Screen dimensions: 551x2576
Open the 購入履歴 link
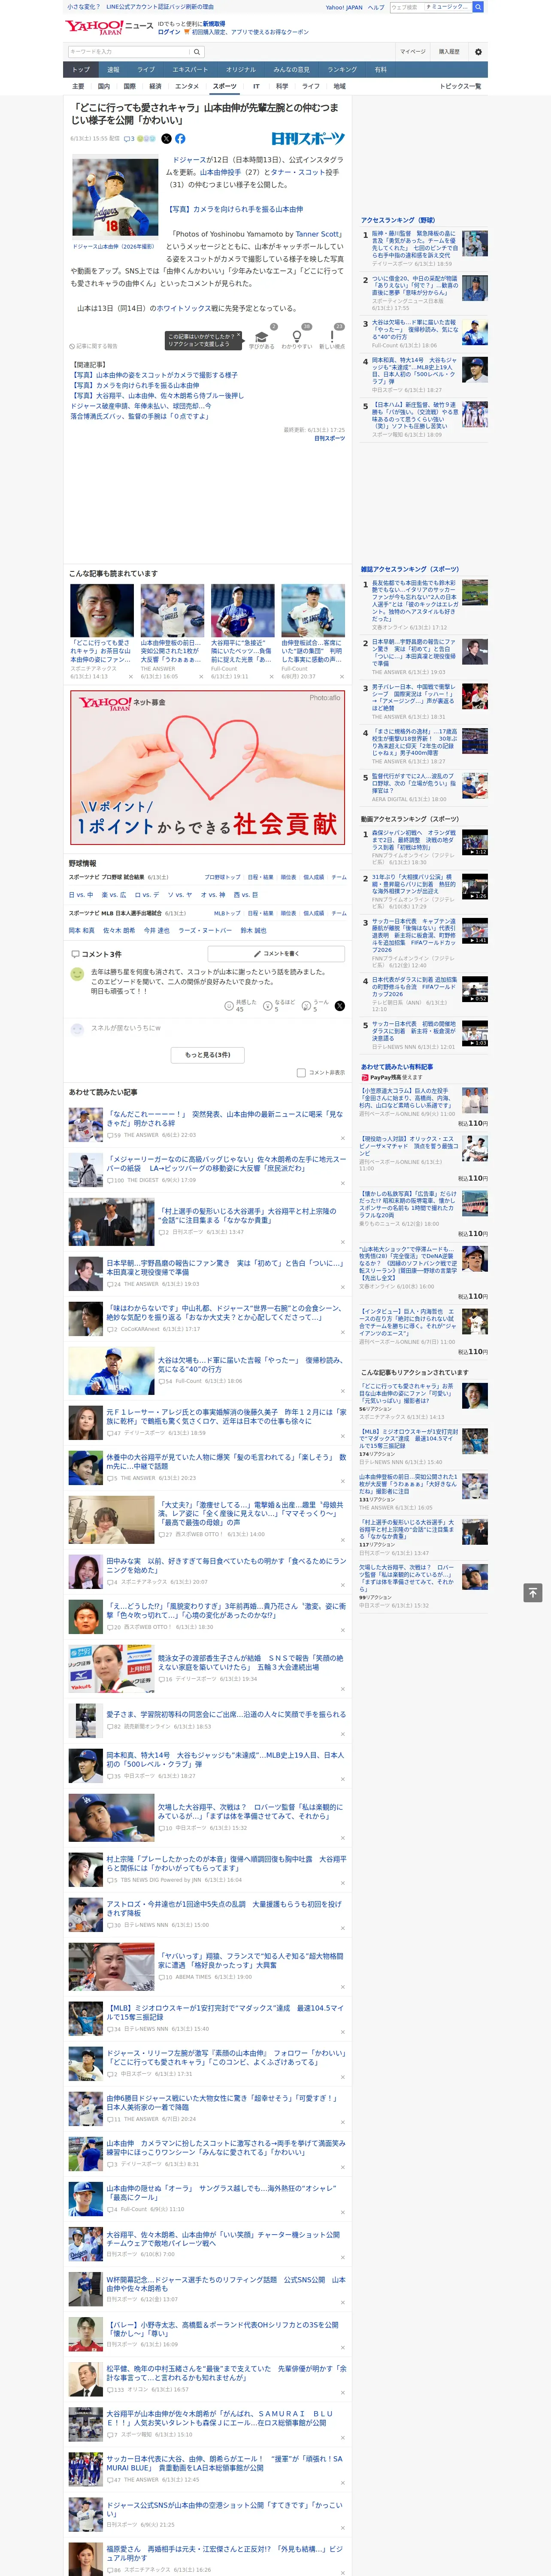(x=449, y=52)
